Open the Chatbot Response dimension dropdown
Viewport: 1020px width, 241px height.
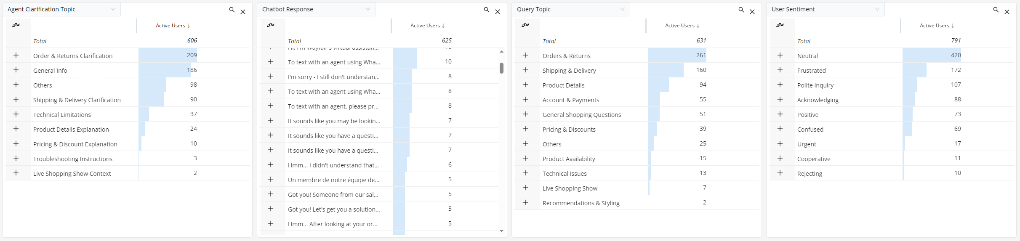click(x=368, y=9)
